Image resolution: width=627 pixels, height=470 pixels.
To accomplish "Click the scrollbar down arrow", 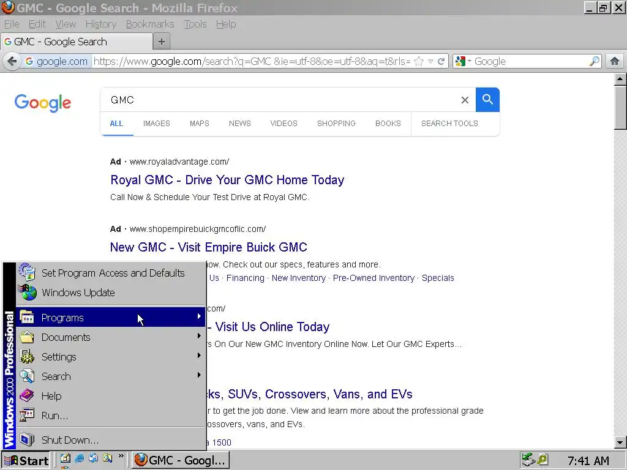I will [620, 442].
